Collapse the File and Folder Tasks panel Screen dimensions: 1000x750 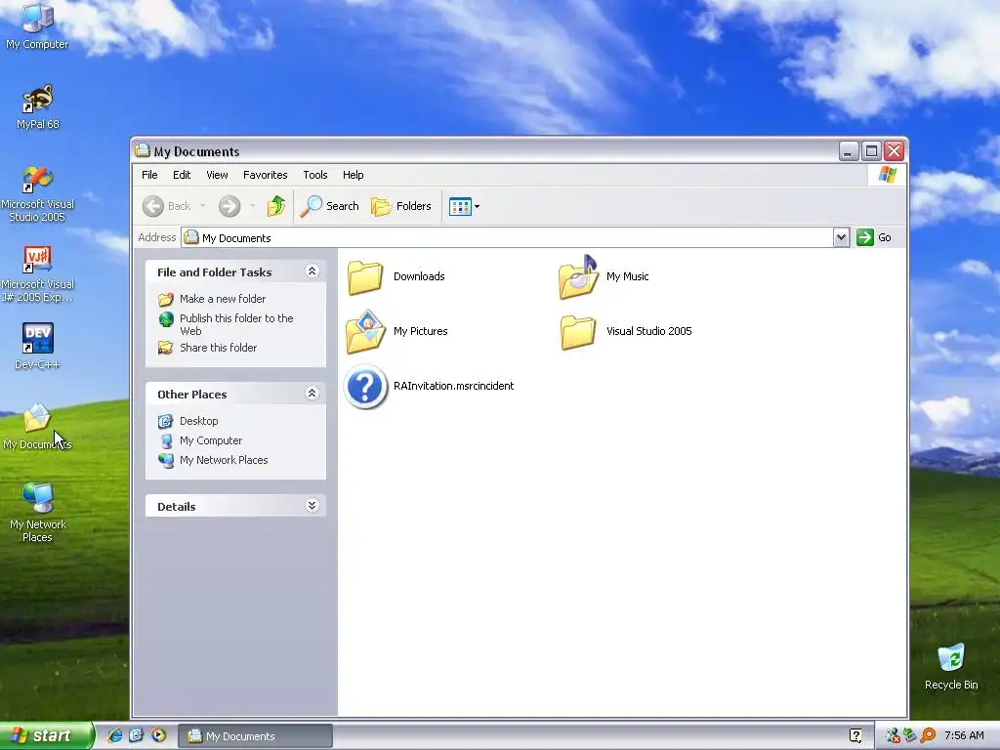312,271
